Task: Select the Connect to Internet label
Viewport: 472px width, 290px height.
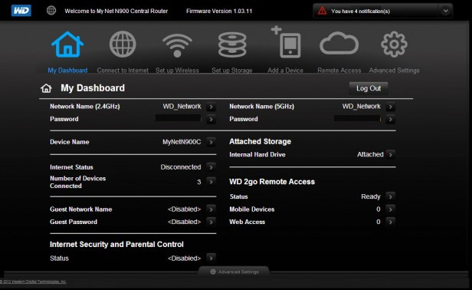Action: coord(123,71)
